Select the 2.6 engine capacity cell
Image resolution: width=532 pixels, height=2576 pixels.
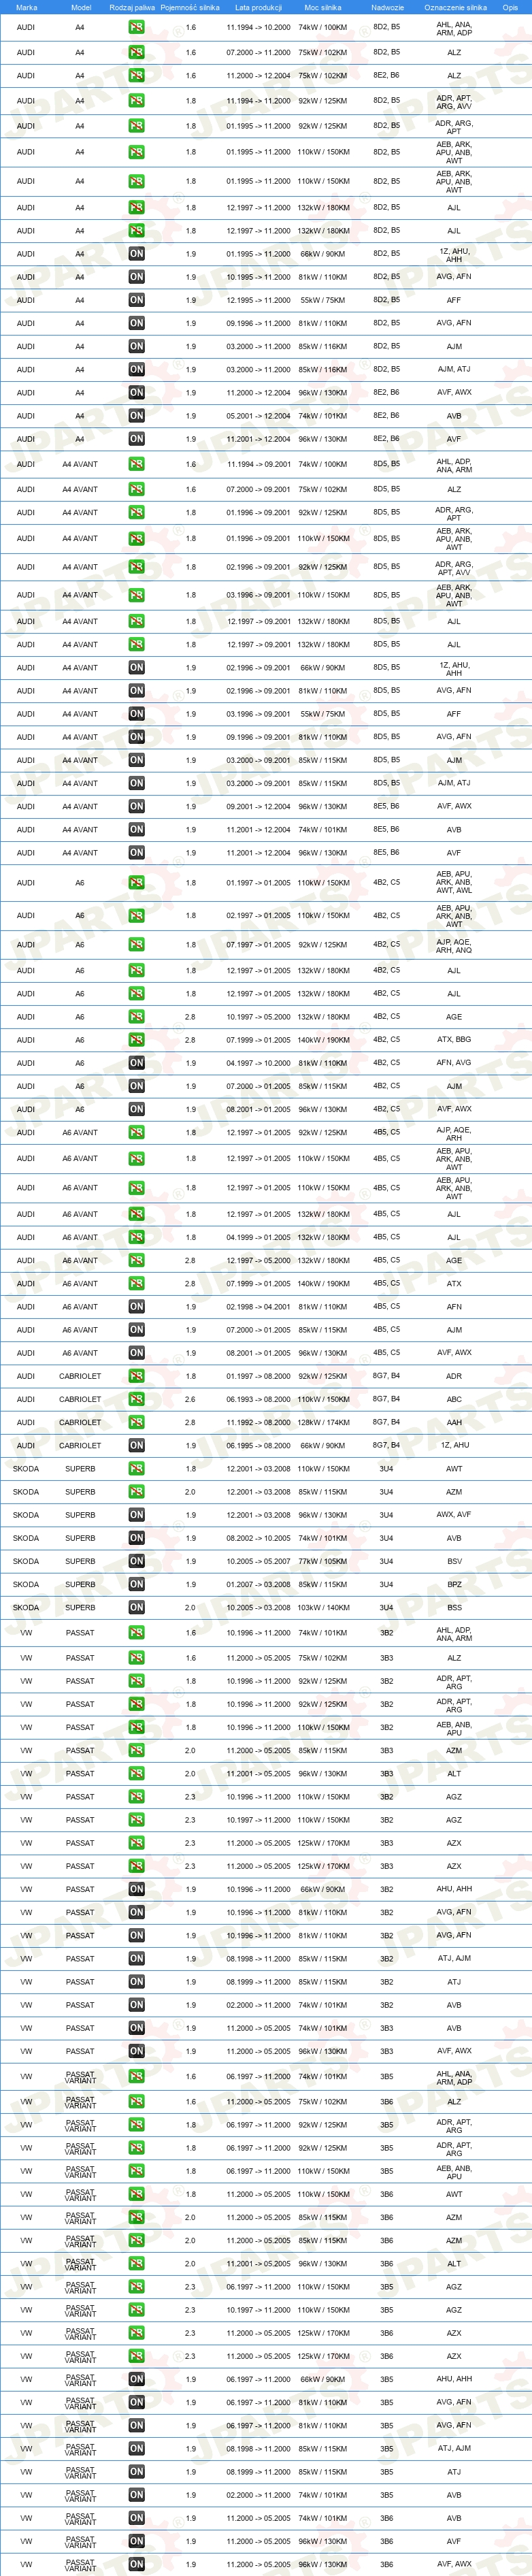coord(190,1399)
